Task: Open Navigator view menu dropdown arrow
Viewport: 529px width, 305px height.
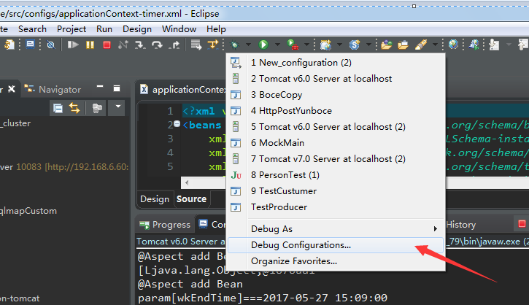Action: [x=117, y=107]
